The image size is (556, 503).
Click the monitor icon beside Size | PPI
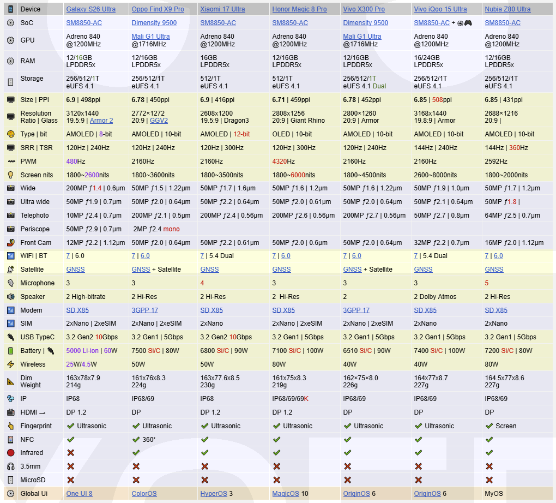[x=11, y=100]
